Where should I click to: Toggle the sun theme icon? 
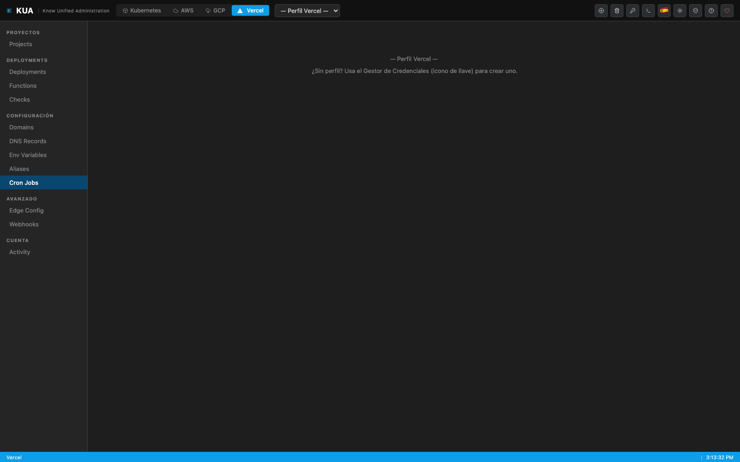(680, 11)
